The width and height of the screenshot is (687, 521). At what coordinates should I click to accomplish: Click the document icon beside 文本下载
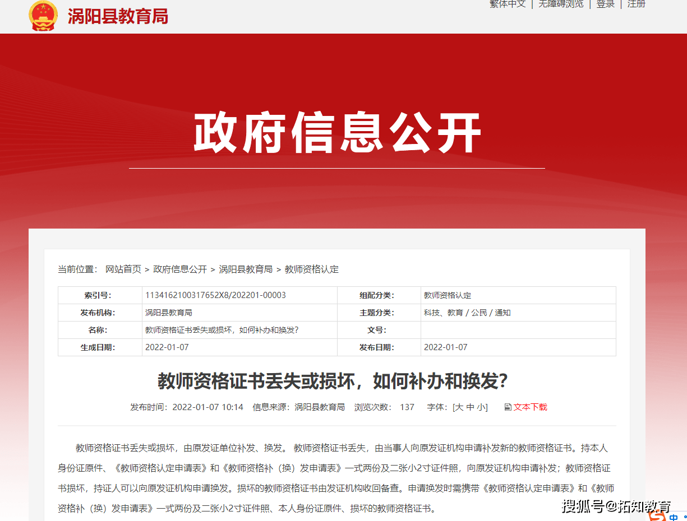[x=508, y=407]
